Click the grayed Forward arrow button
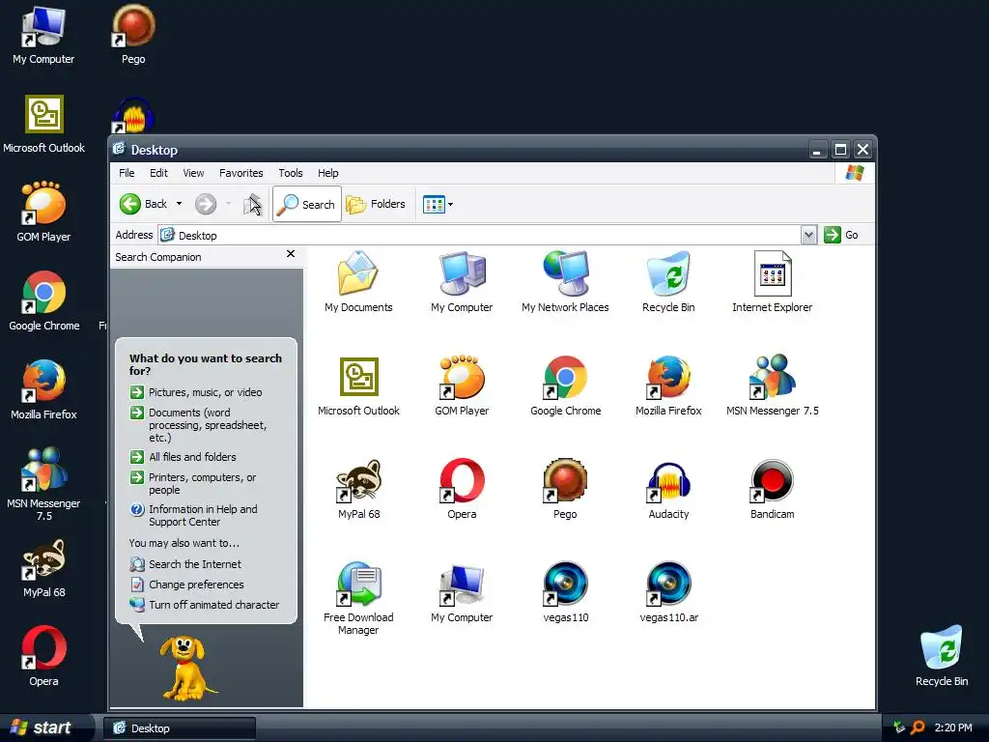 (206, 204)
